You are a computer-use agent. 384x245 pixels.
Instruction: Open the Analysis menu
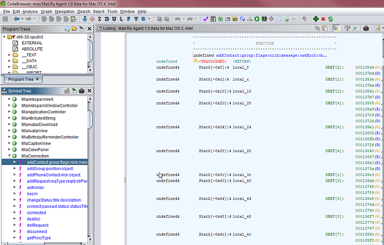(30, 12)
